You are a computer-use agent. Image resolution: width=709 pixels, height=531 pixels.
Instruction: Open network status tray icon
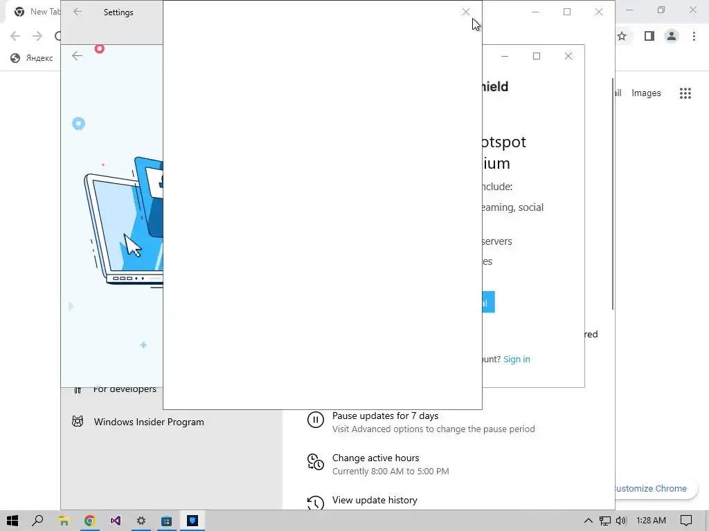(604, 521)
